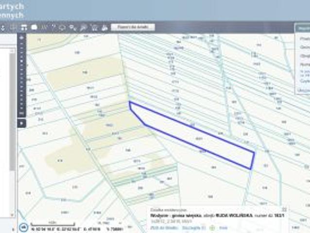
Task: Click the zoom level slider handle
Action: click(22, 61)
